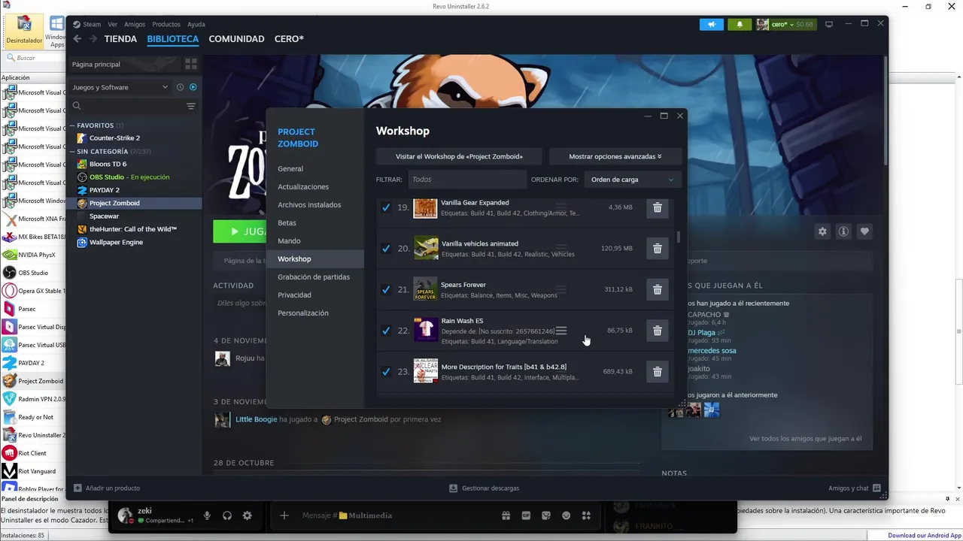963x541 pixels.
Task: Open Steam announcements megaphone button
Action: [711, 24]
